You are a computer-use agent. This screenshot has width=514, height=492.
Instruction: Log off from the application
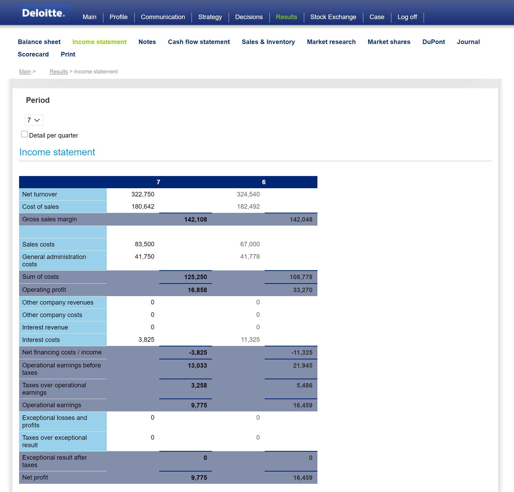(407, 17)
